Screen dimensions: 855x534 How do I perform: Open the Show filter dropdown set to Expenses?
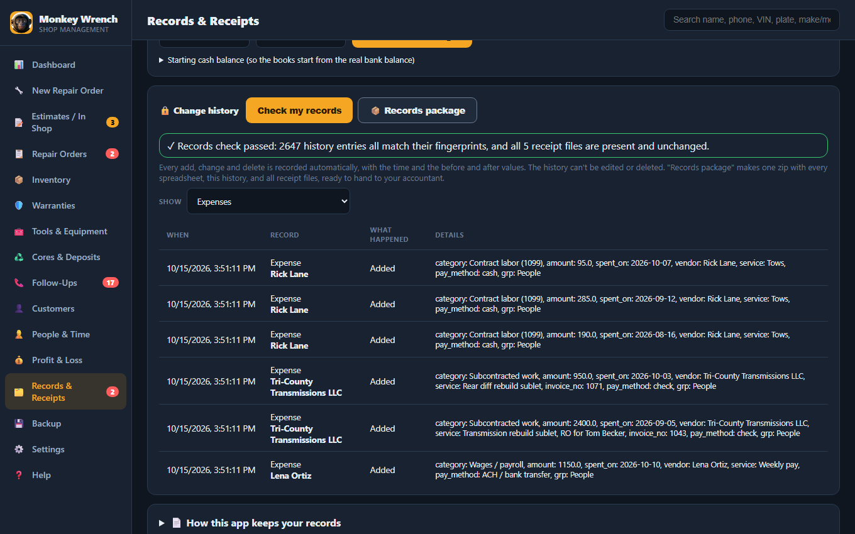268,202
